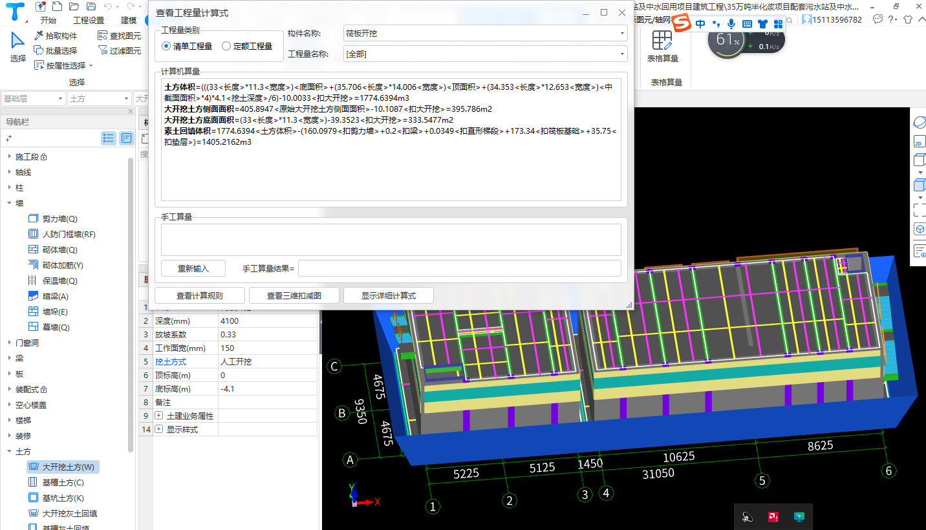
Task: Click the dashed rectangle selection icon
Action: pos(920,209)
